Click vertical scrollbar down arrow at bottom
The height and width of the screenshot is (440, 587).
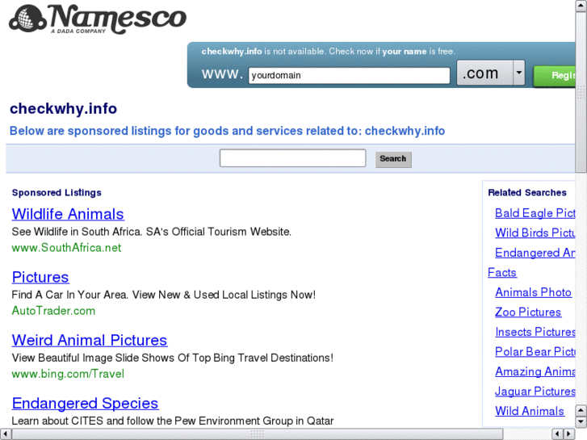click(x=581, y=422)
